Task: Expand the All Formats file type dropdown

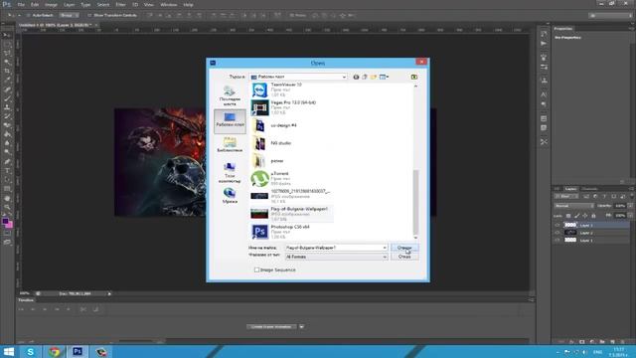Action: pyautogui.click(x=385, y=257)
